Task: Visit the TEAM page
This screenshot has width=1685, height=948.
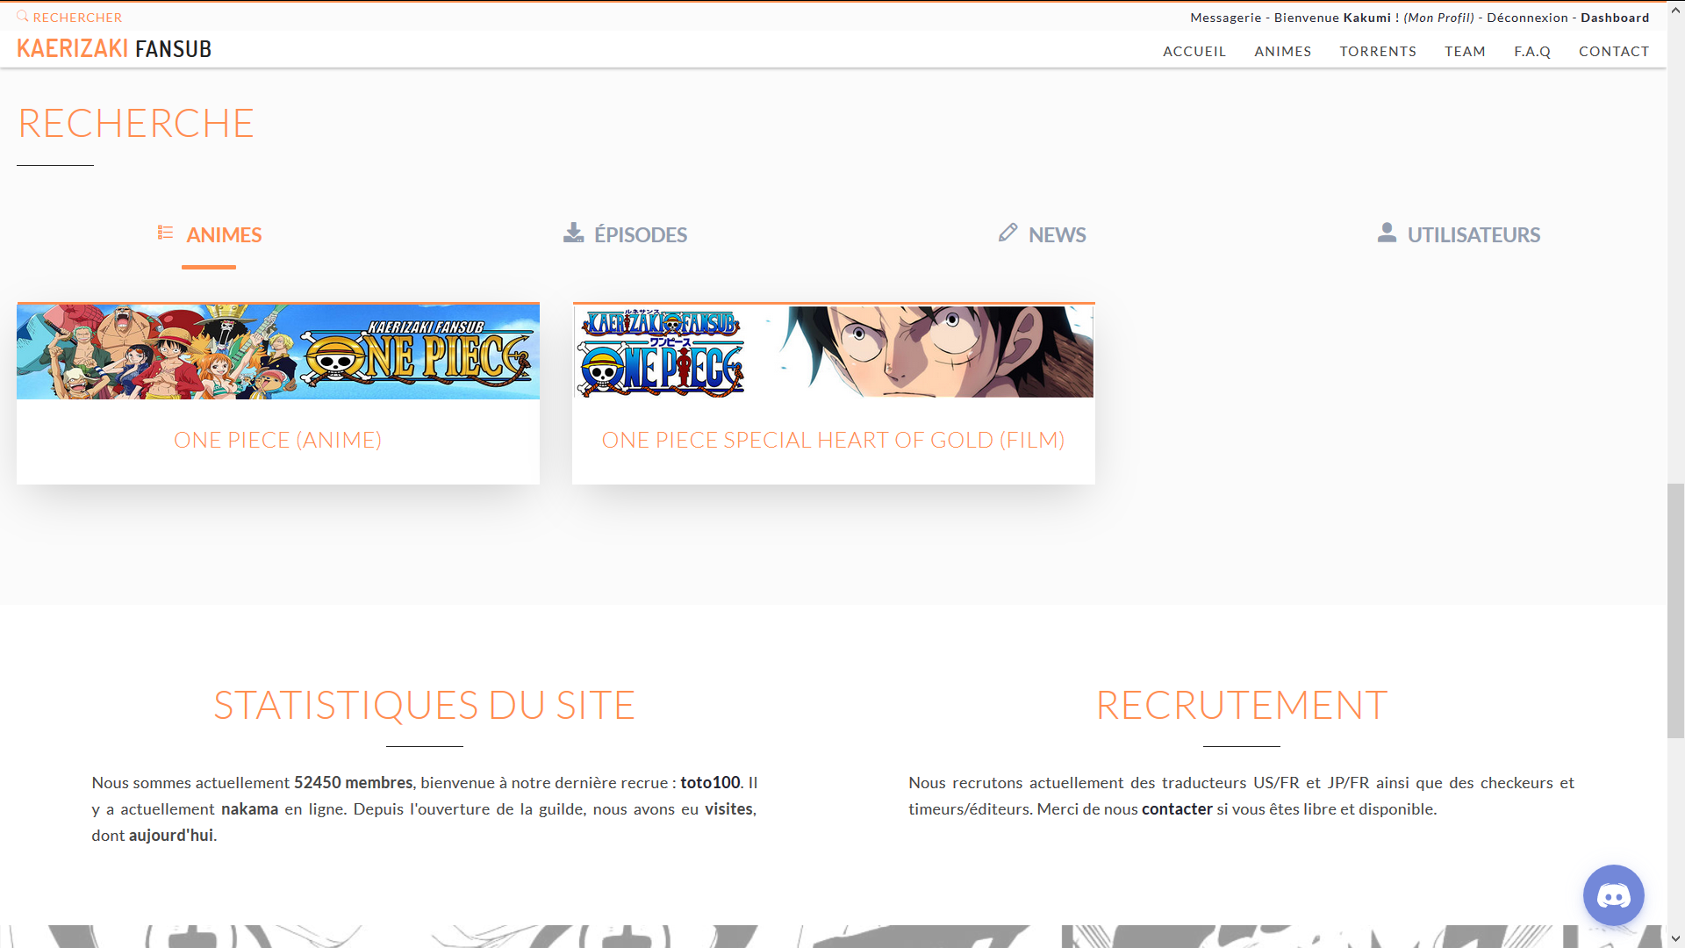Action: pyautogui.click(x=1465, y=52)
